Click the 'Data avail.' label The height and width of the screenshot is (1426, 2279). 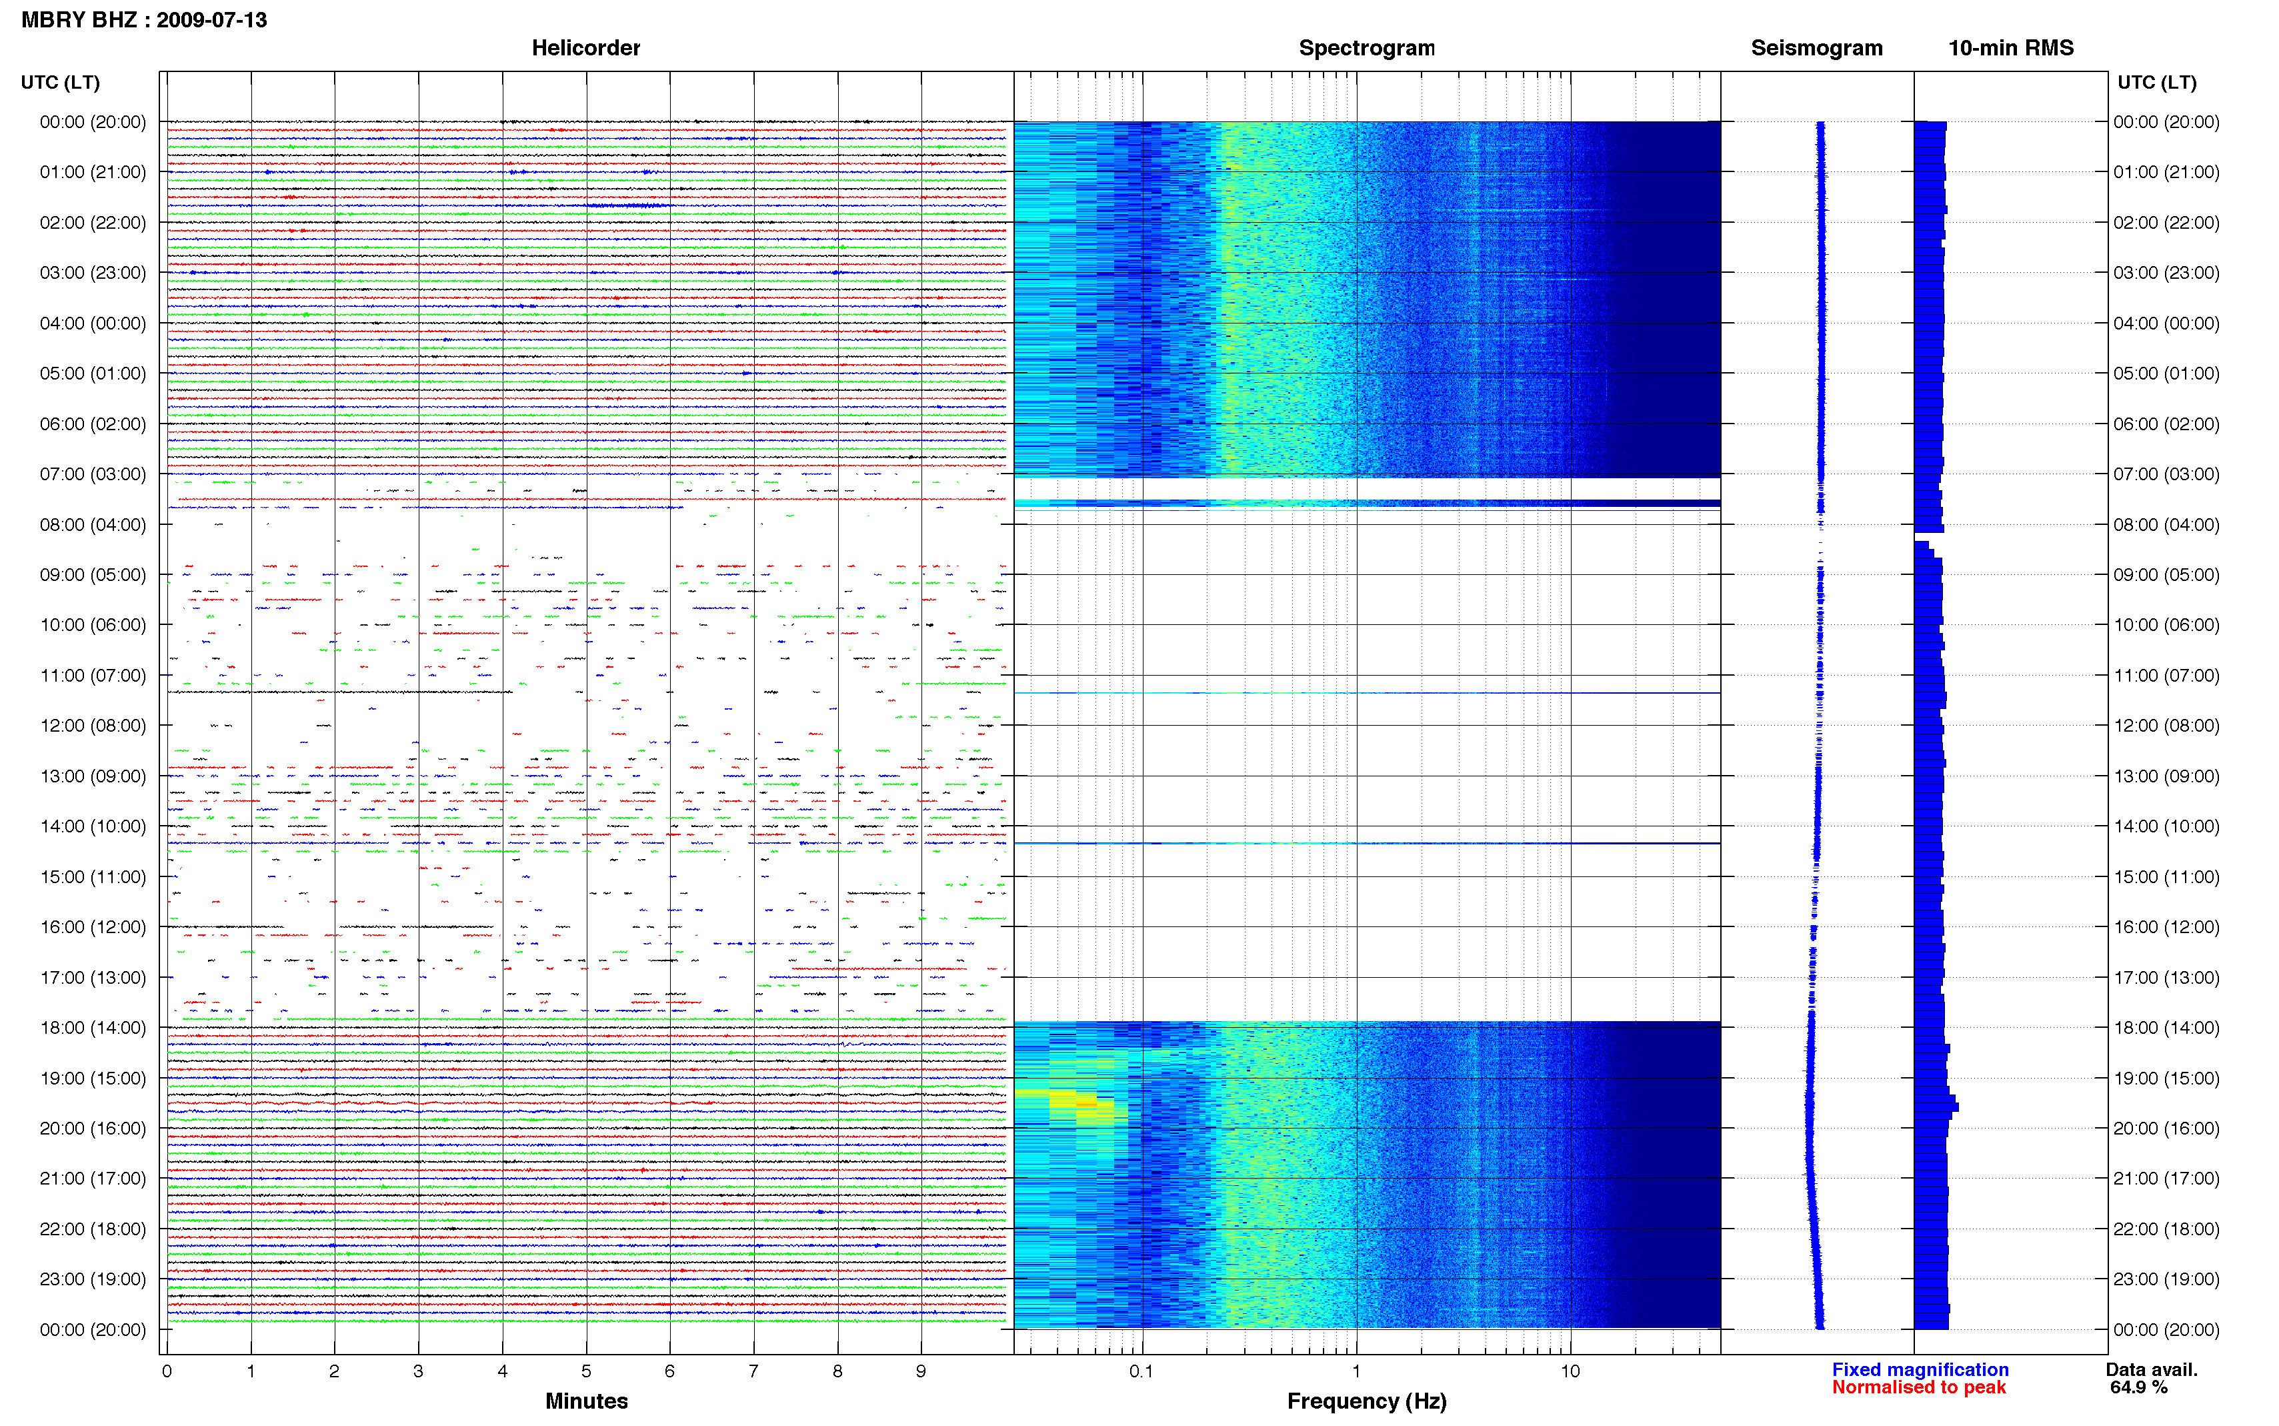pos(2152,1369)
